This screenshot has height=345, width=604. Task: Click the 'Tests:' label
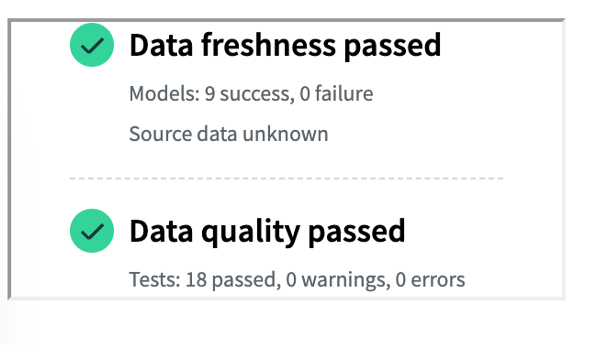pos(155,280)
